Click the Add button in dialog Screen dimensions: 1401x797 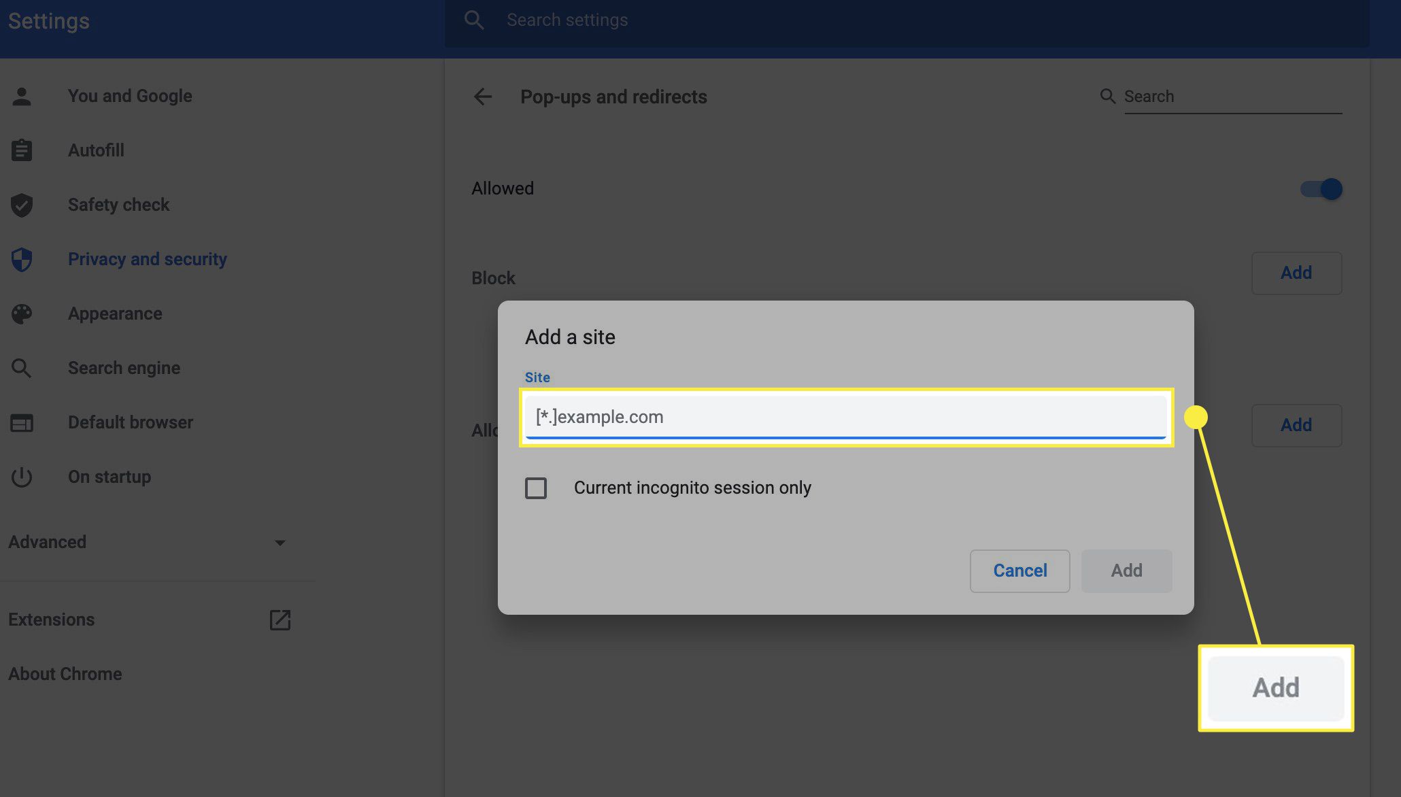pos(1127,570)
